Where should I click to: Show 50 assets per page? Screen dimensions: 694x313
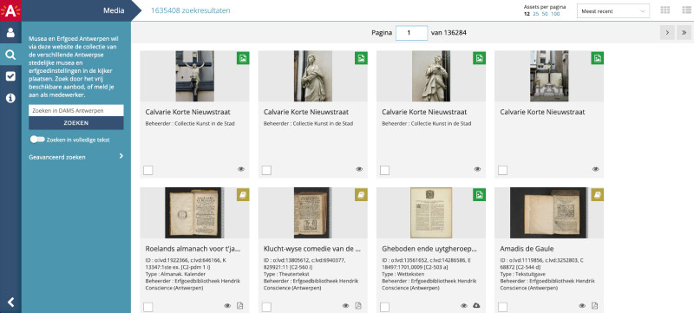click(545, 14)
